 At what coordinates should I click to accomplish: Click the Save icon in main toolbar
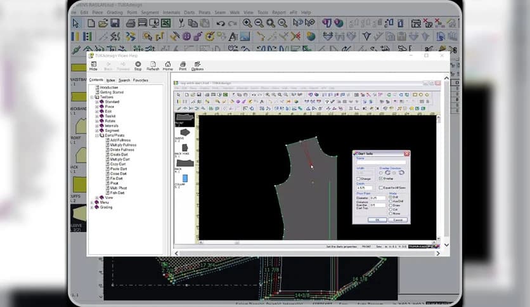(x=114, y=23)
